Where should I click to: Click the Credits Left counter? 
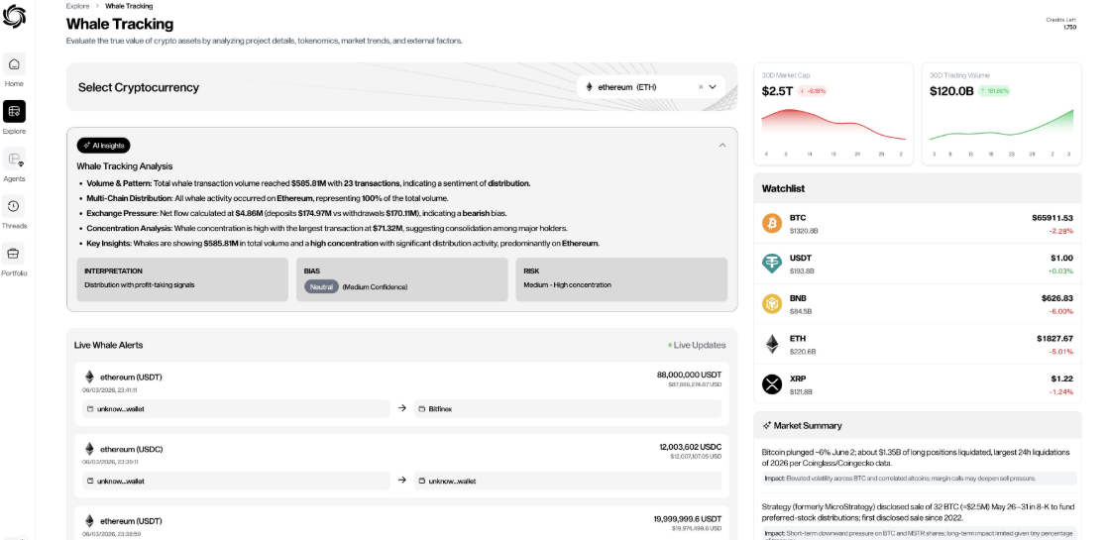tap(1060, 24)
